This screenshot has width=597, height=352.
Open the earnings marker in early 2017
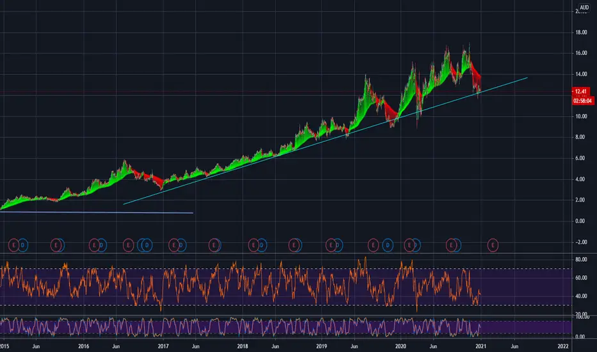pos(174,246)
